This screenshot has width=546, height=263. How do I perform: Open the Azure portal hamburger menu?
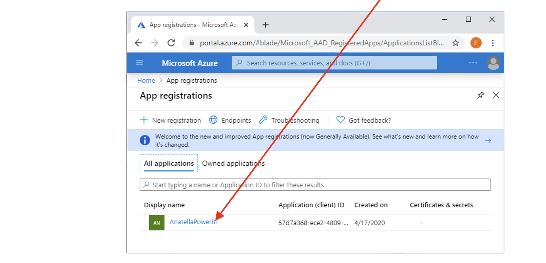(139, 63)
